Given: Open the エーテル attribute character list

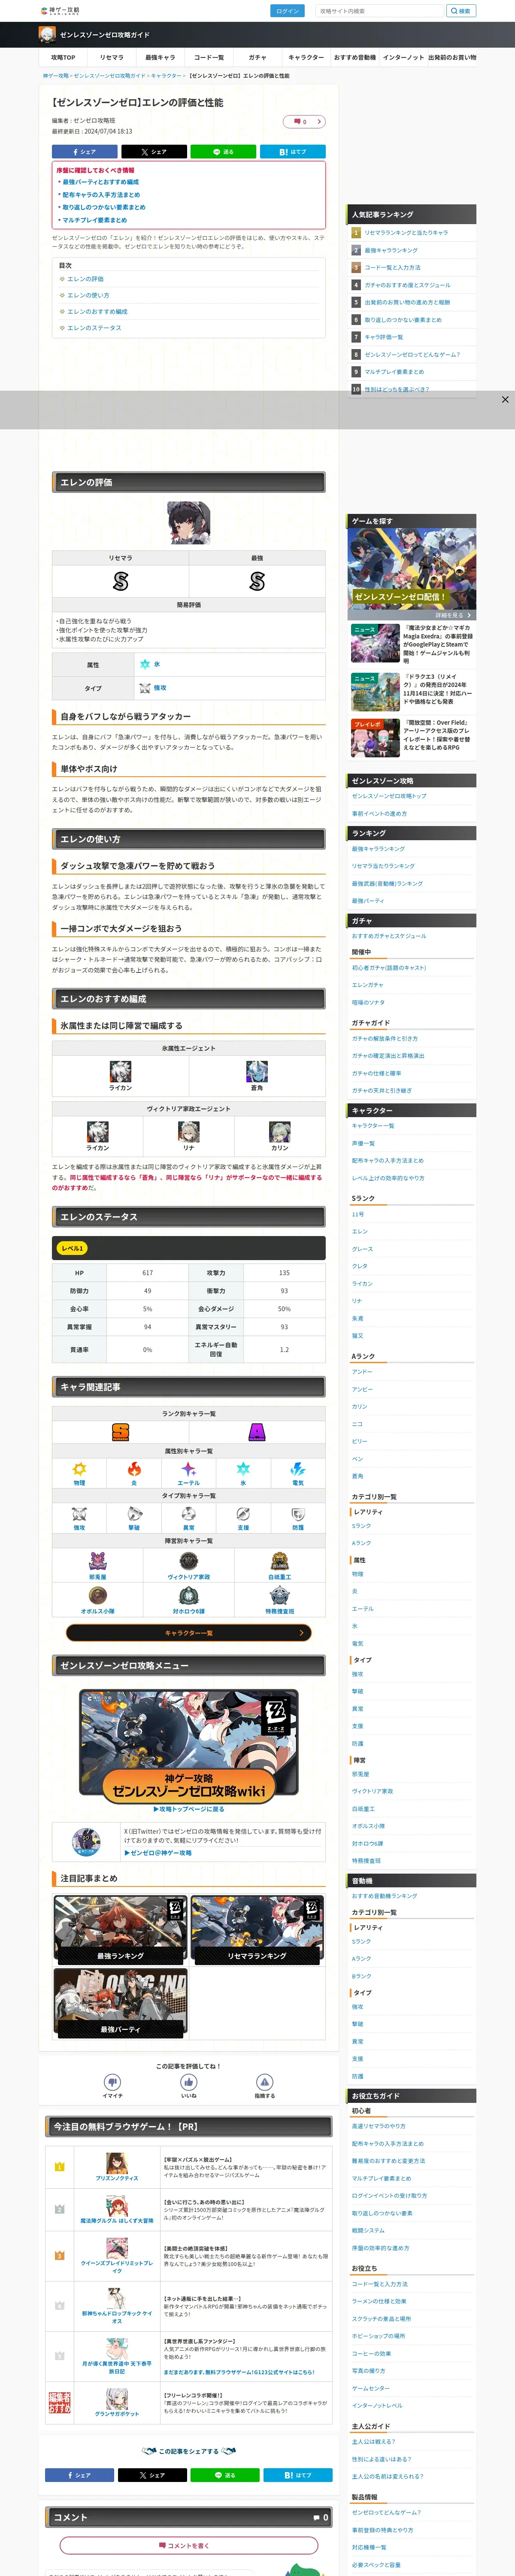Looking at the screenshot, I should [188, 1473].
